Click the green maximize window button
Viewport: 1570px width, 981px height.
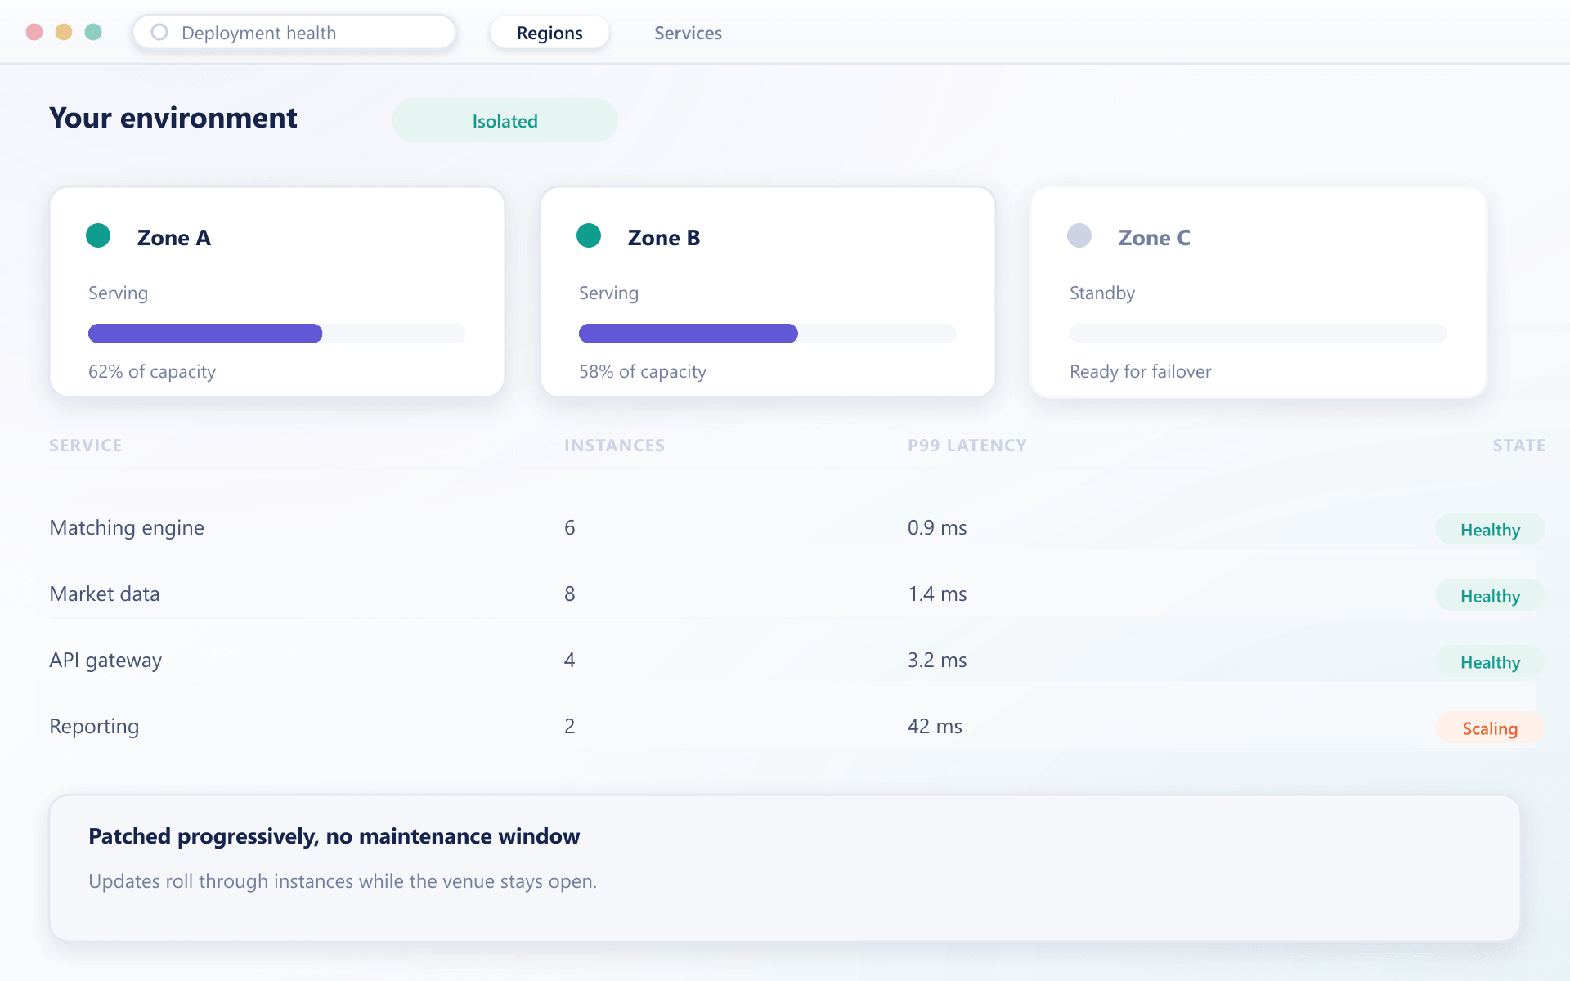pos(93,32)
